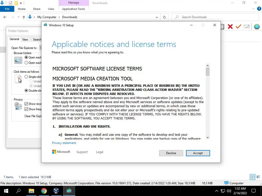Open the View ribbon tab
The height and width of the screenshot is (196, 262).
[51, 9]
